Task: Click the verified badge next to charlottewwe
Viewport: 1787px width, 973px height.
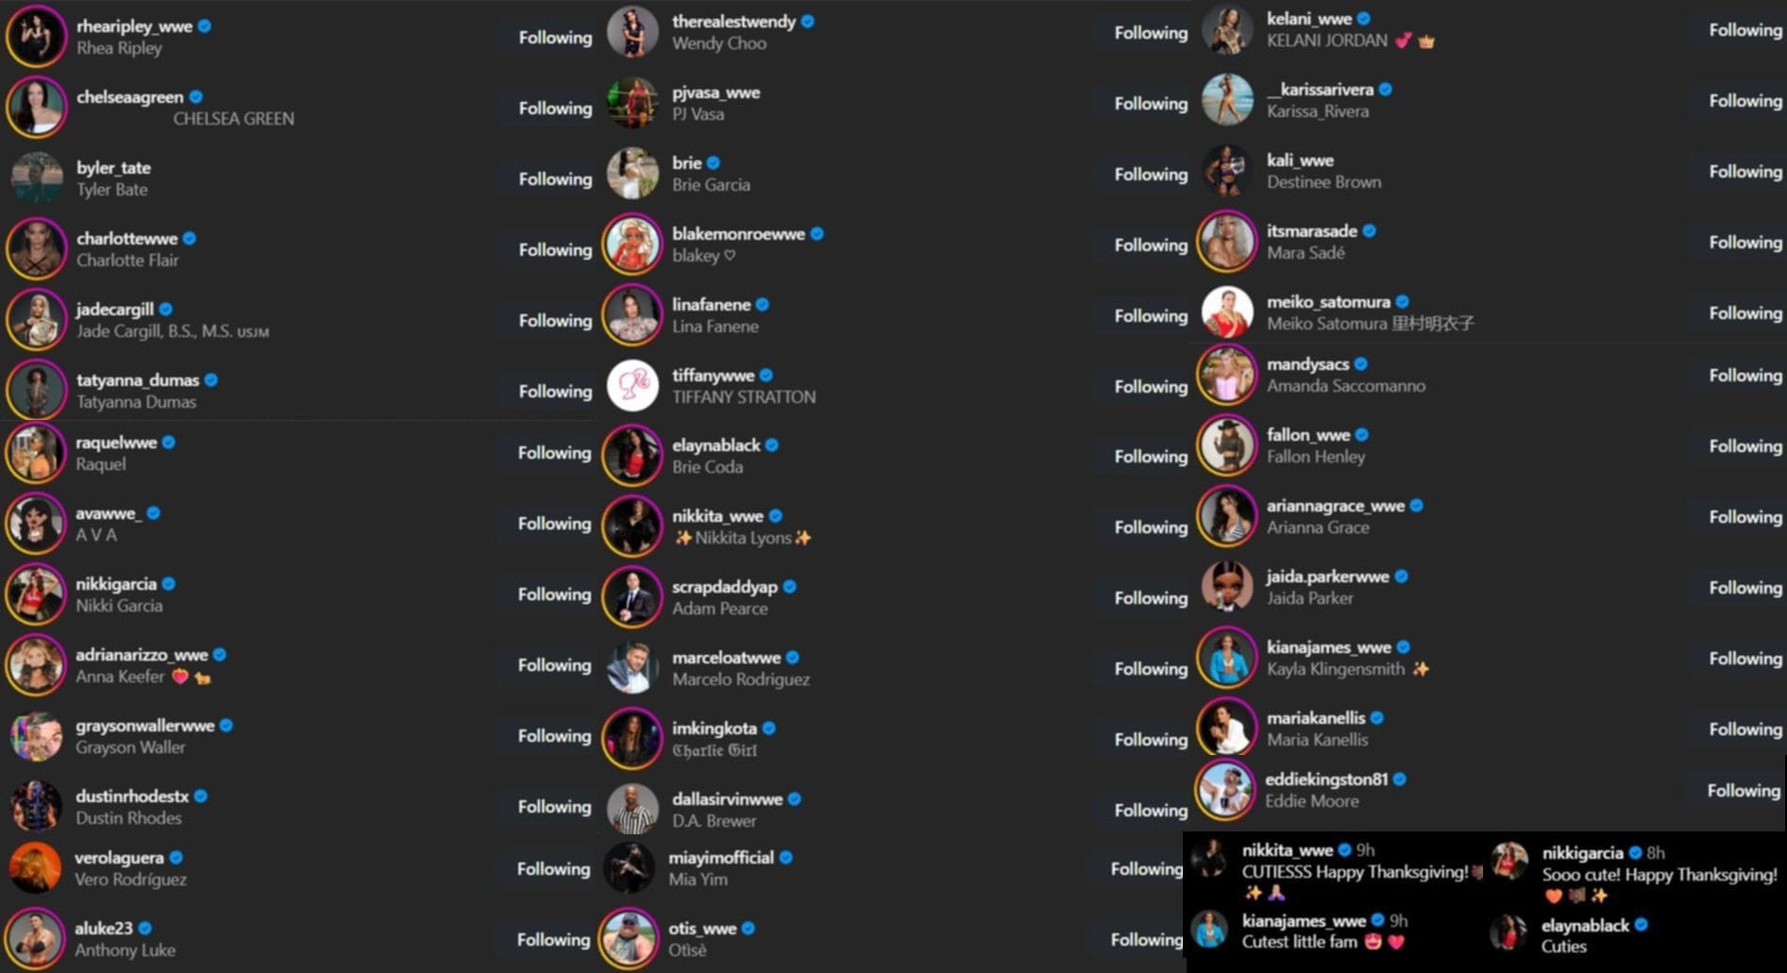Action: 190,239
